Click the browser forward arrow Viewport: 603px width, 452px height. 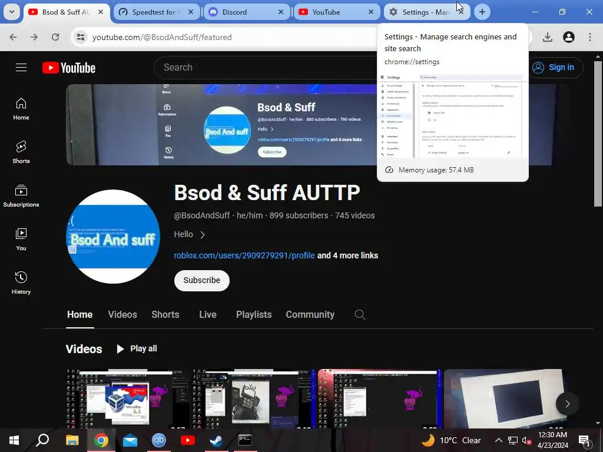click(x=34, y=37)
